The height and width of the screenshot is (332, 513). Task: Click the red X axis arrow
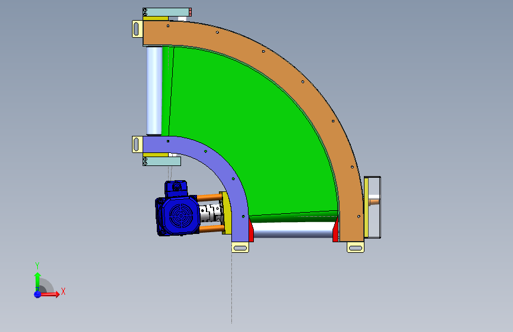pyautogui.click(x=50, y=294)
